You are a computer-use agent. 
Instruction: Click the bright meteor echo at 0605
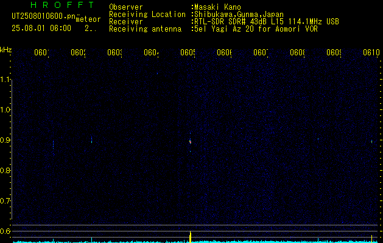point(190,142)
